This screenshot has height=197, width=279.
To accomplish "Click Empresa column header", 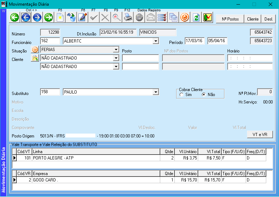I will [96, 174].
